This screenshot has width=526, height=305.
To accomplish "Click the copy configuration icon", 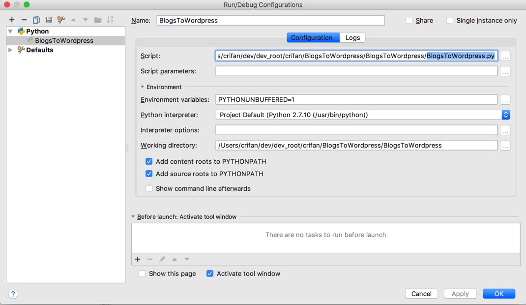I will pyautogui.click(x=36, y=20).
